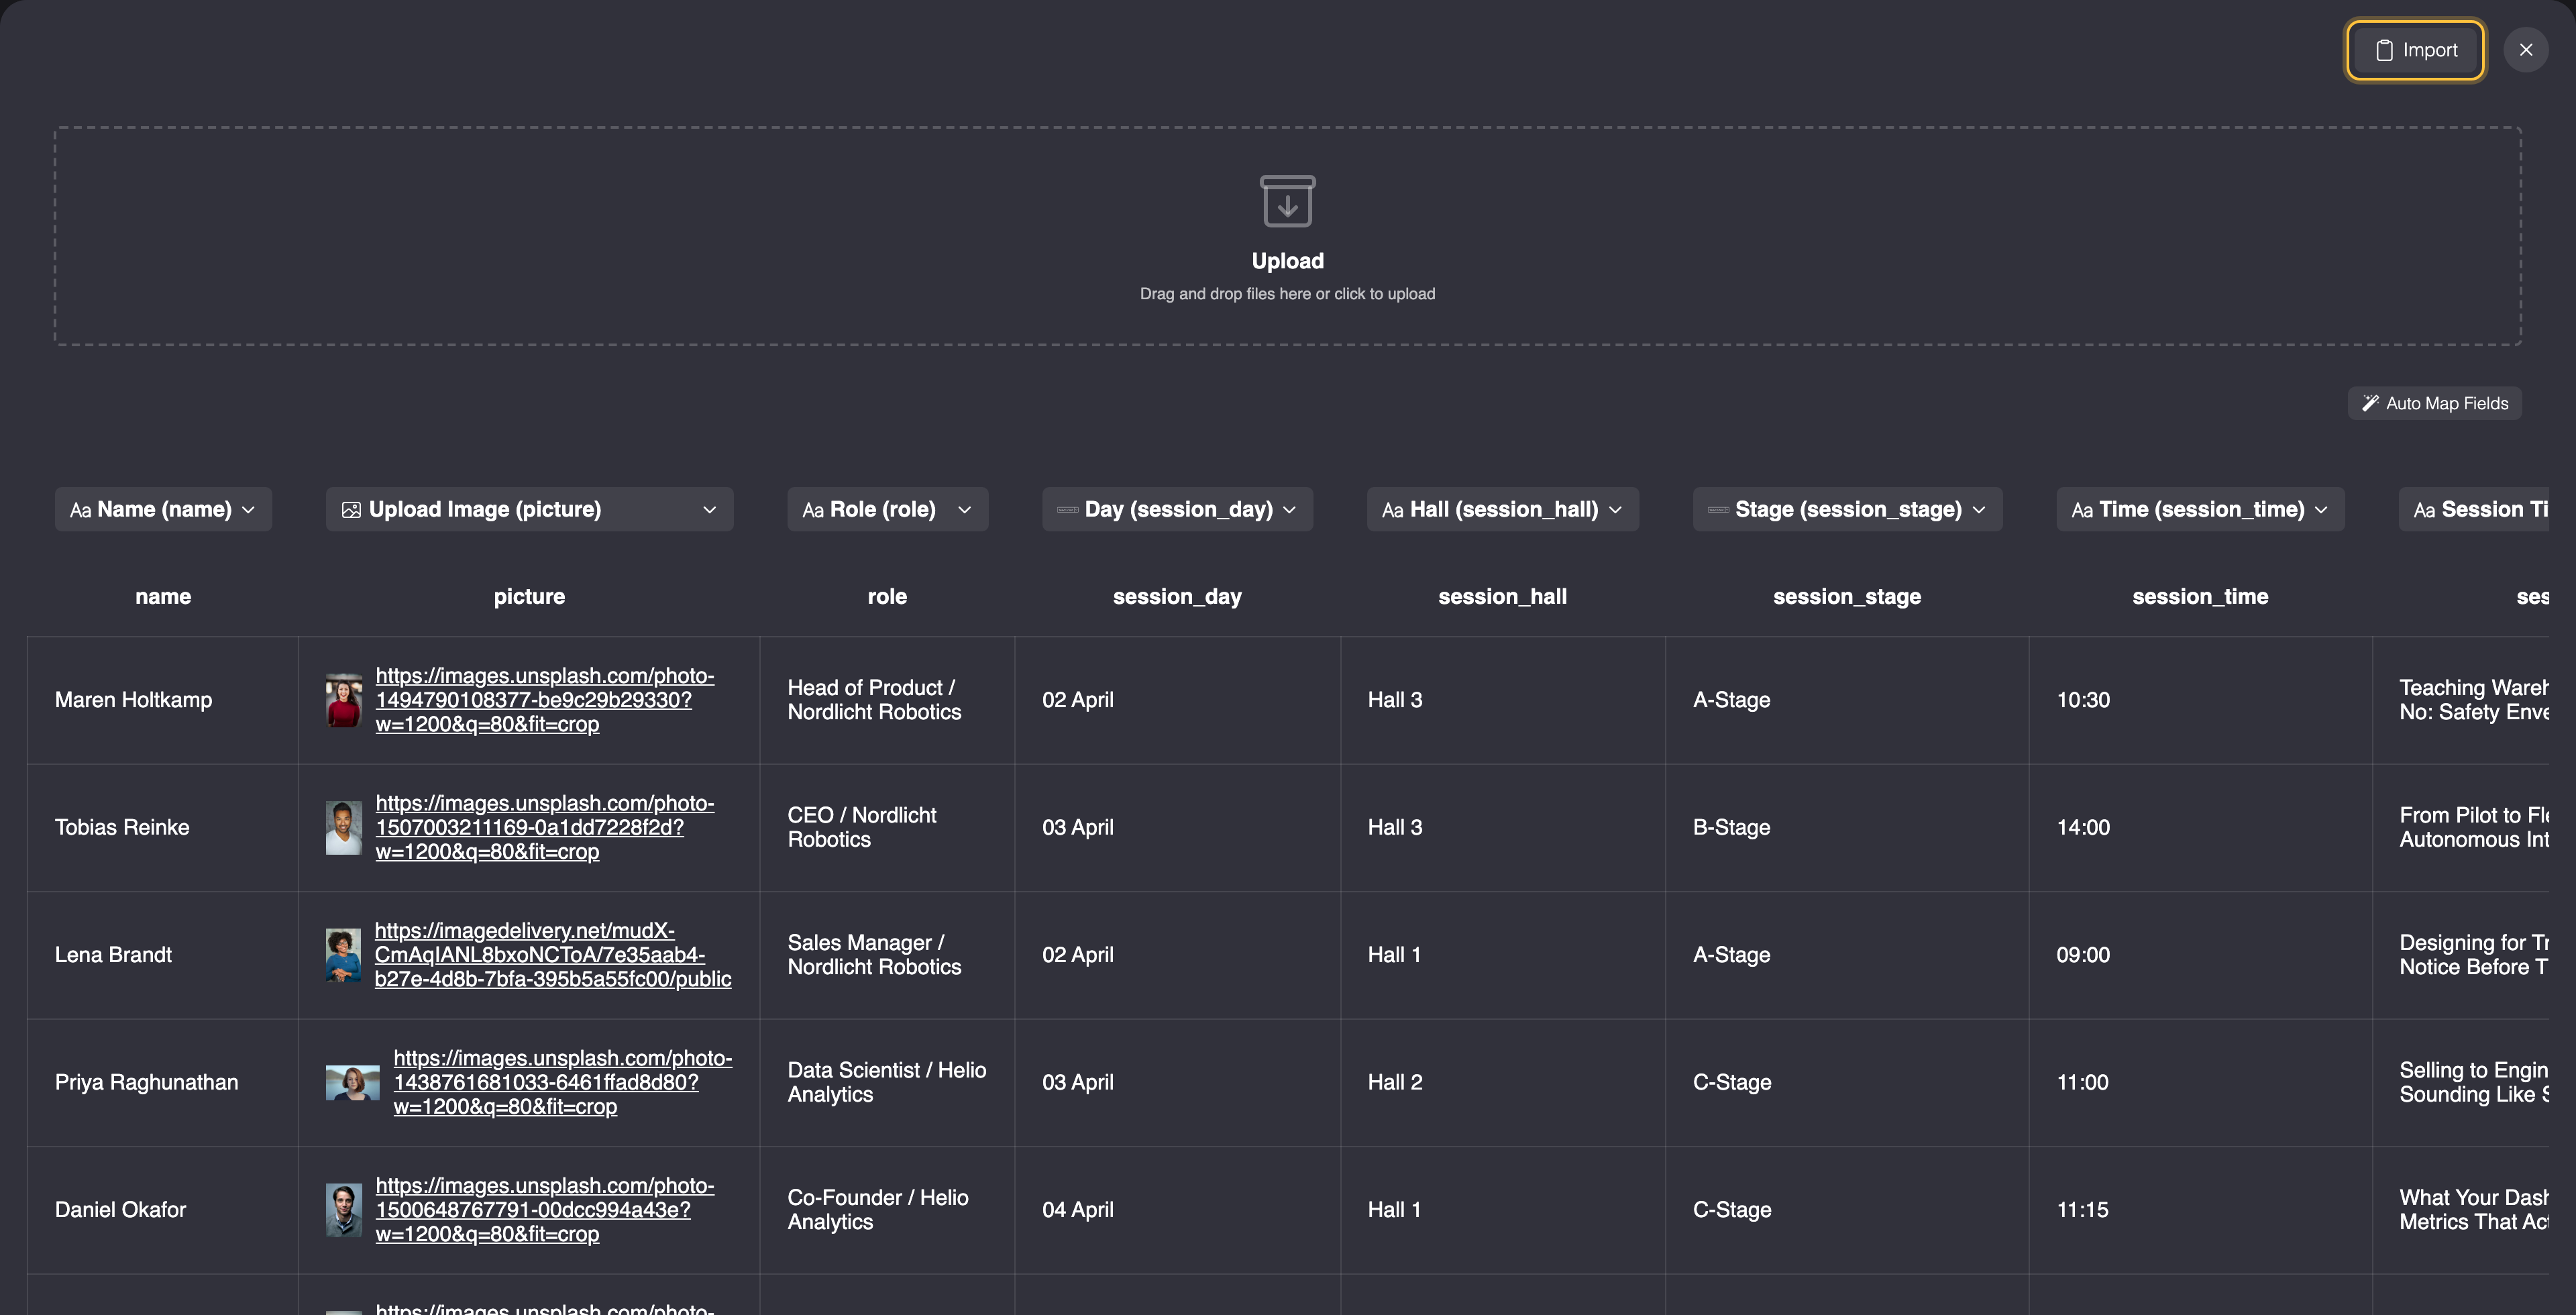Open the Time (session_time) mapping dropdown
Viewport: 2576px width, 1315px height.
[2200, 509]
